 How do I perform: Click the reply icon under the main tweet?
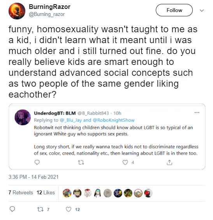tap(12, 209)
